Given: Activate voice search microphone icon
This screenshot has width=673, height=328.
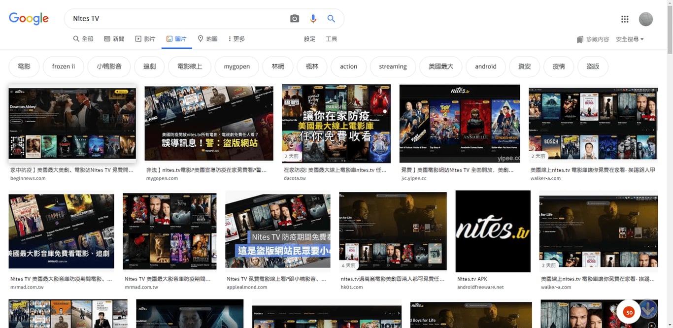Looking at the screenshot, I should 313,19.
